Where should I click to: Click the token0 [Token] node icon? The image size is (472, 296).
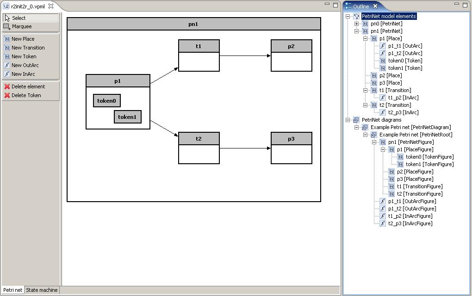[383, 61]
